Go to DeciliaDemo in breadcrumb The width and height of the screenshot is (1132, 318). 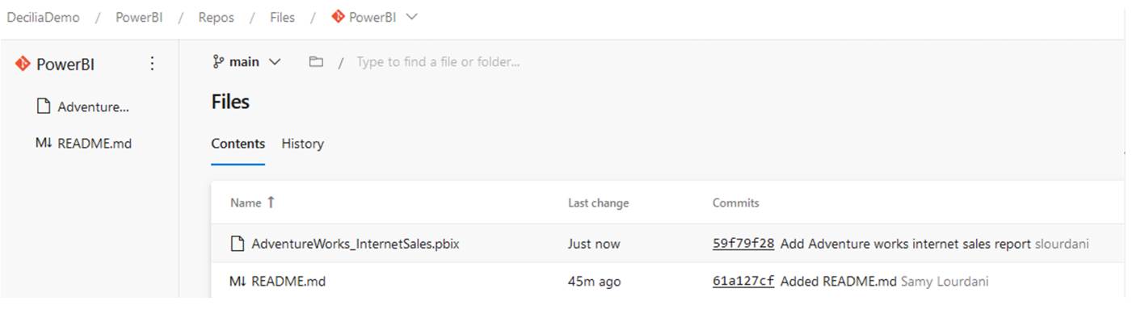(43, 17)
